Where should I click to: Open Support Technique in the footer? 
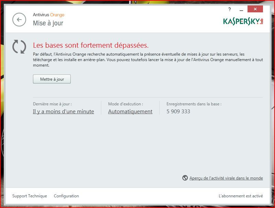pyautogui.click(x=30, y=196)
